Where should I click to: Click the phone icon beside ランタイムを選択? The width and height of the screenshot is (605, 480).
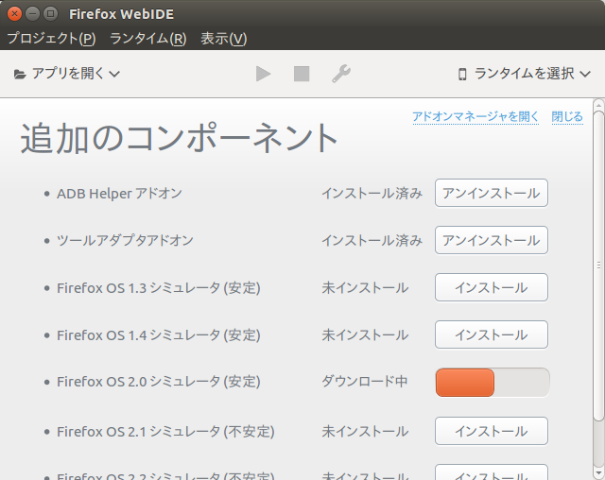(462, 74)
